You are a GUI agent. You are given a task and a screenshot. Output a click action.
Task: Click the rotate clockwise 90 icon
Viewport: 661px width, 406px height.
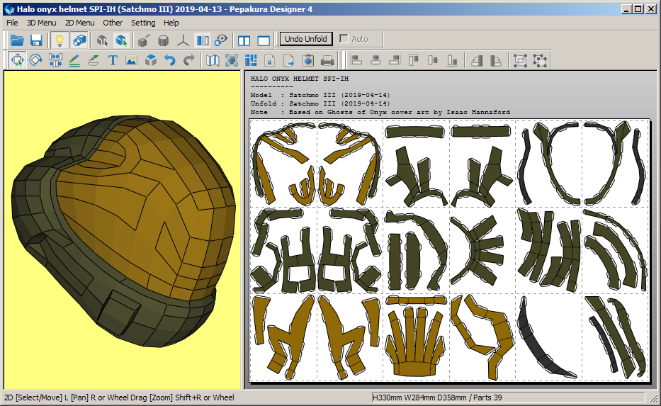coord(496,60)
